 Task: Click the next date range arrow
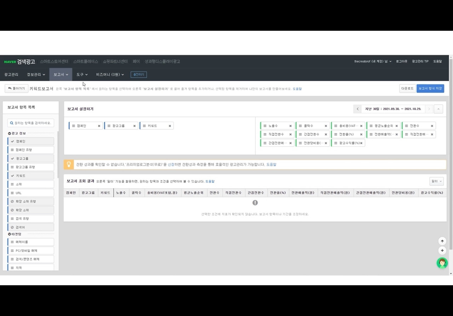[x=429, y=109]
